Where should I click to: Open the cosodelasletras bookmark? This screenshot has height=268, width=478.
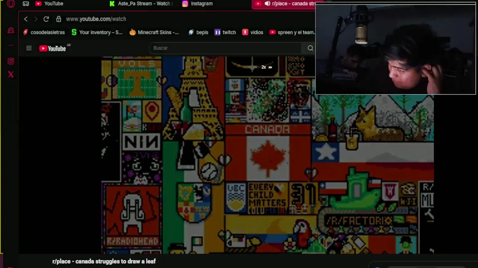coord(44,32)
